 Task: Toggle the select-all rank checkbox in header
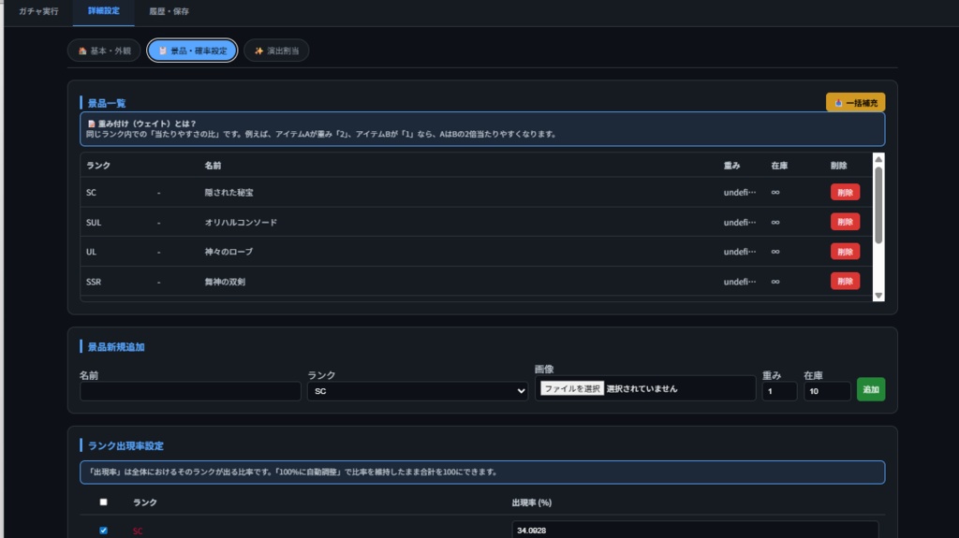pos(103,502)
